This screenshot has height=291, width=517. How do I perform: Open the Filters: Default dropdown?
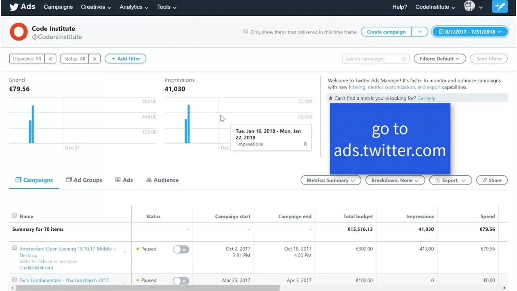[x=440, y=59]
